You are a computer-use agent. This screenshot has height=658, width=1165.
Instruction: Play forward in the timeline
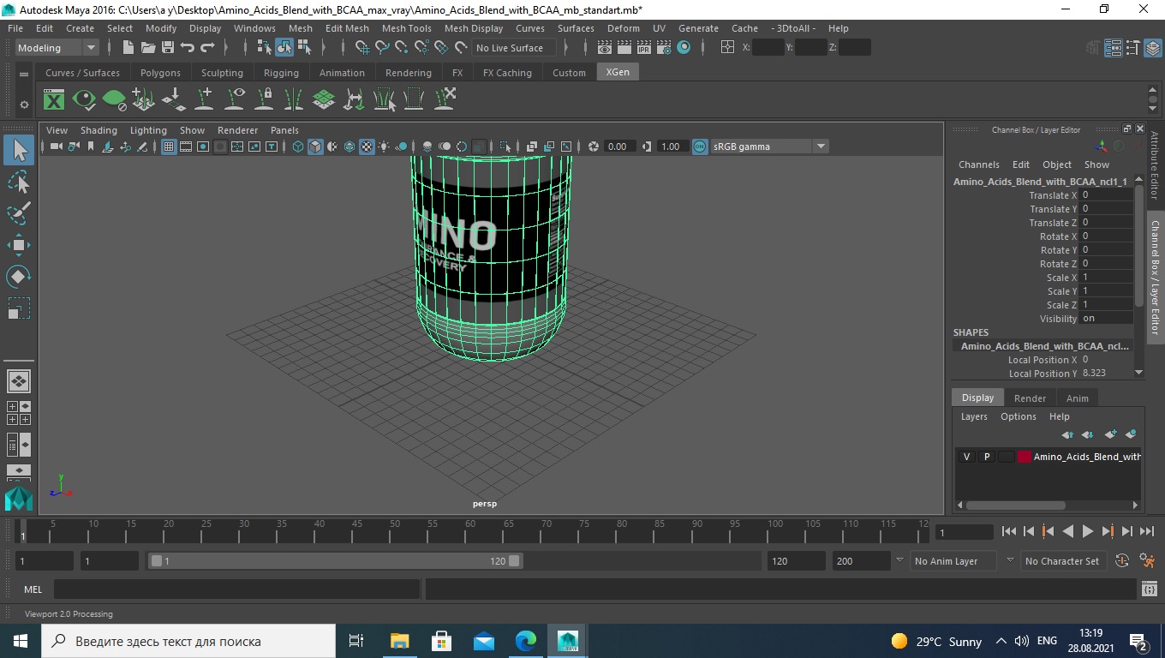(1087, 531)
